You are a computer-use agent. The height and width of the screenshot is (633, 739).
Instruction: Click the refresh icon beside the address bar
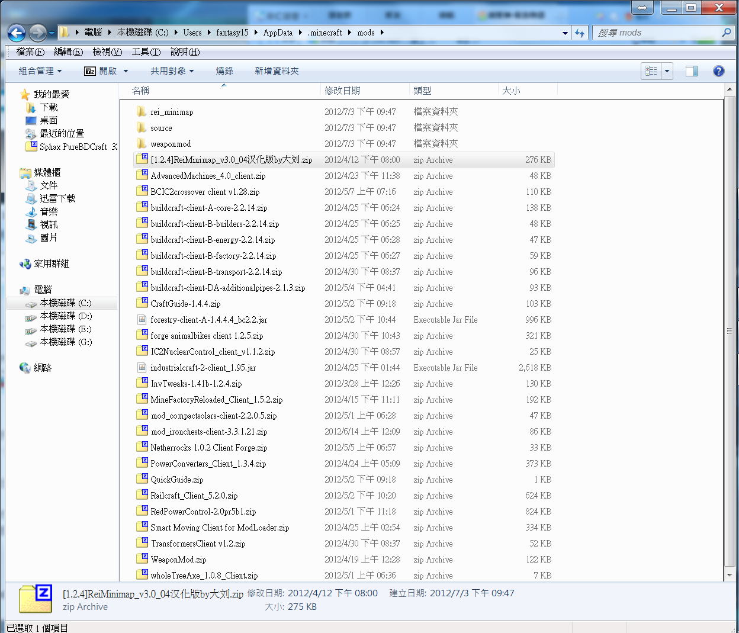[580, 33]
